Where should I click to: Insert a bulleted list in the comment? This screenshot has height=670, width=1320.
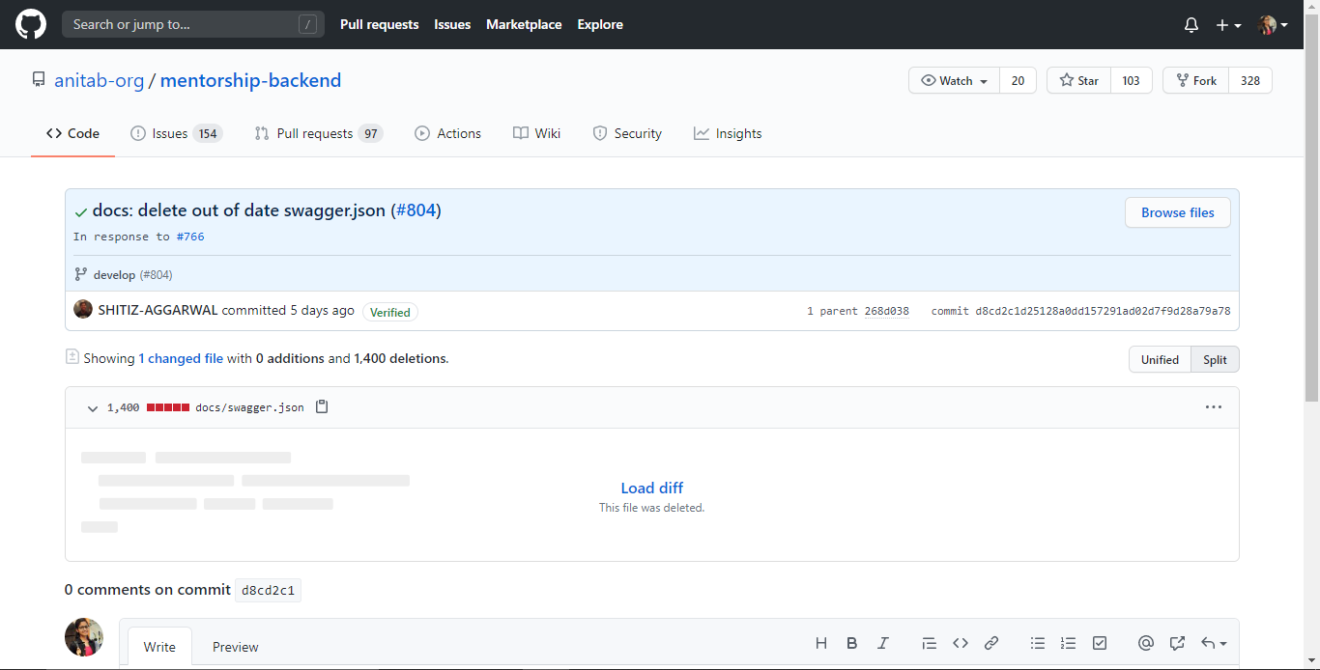coord(1038,643)
